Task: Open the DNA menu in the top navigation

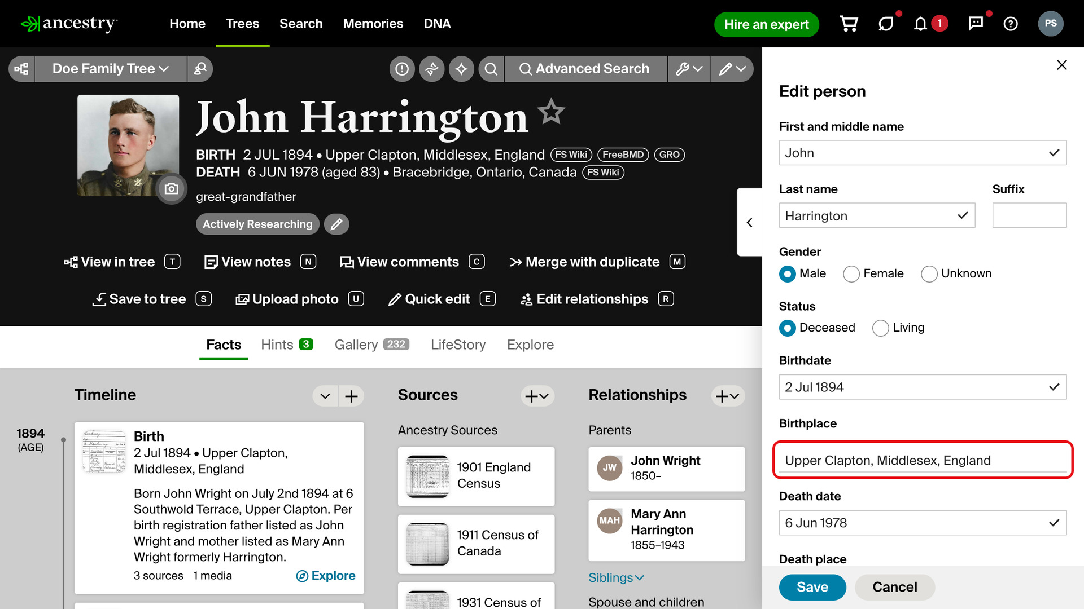Action: coord(437,24)
